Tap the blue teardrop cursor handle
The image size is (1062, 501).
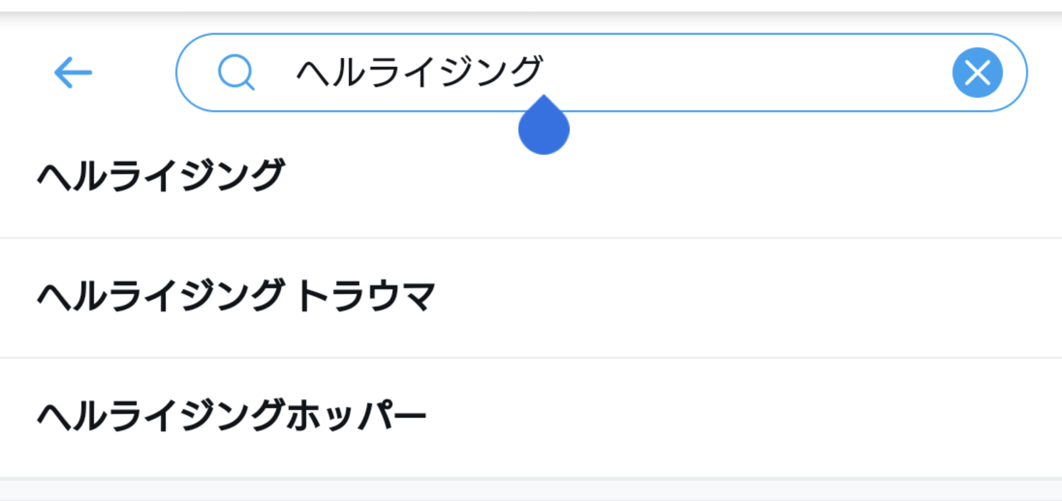click(x=544, y=129)
